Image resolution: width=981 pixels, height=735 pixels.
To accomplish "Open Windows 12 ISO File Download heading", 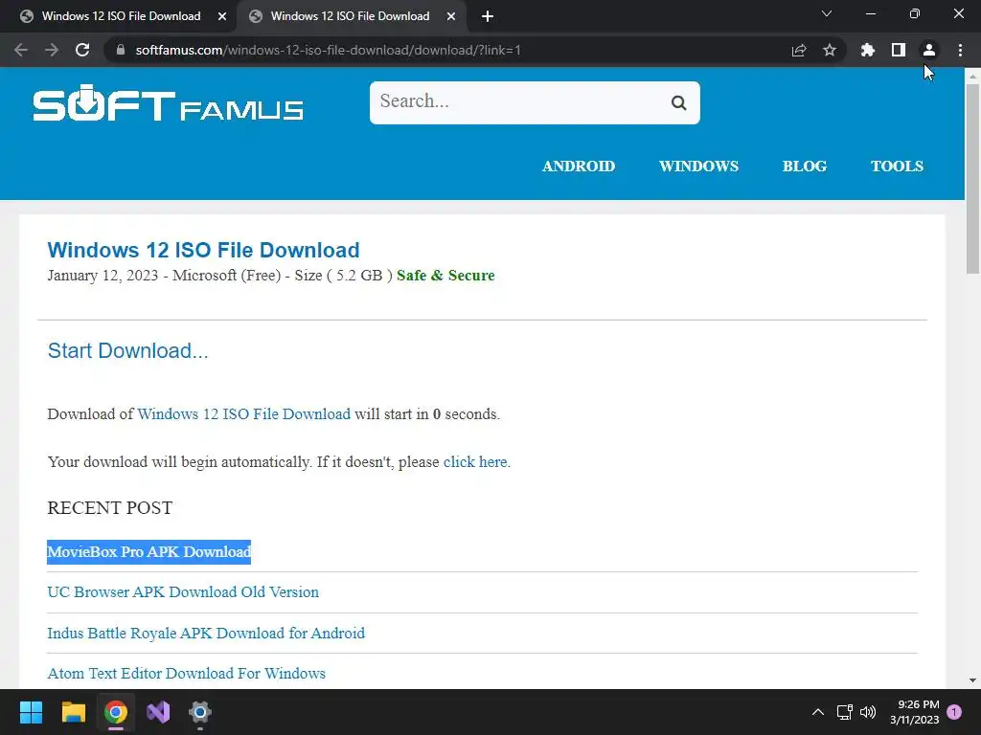I will tap(203, 250).
